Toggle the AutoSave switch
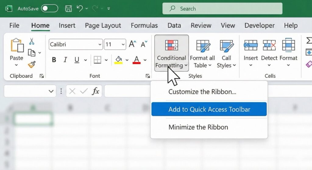This screenshot has height=170, width=312. click(x=49, y=9)
